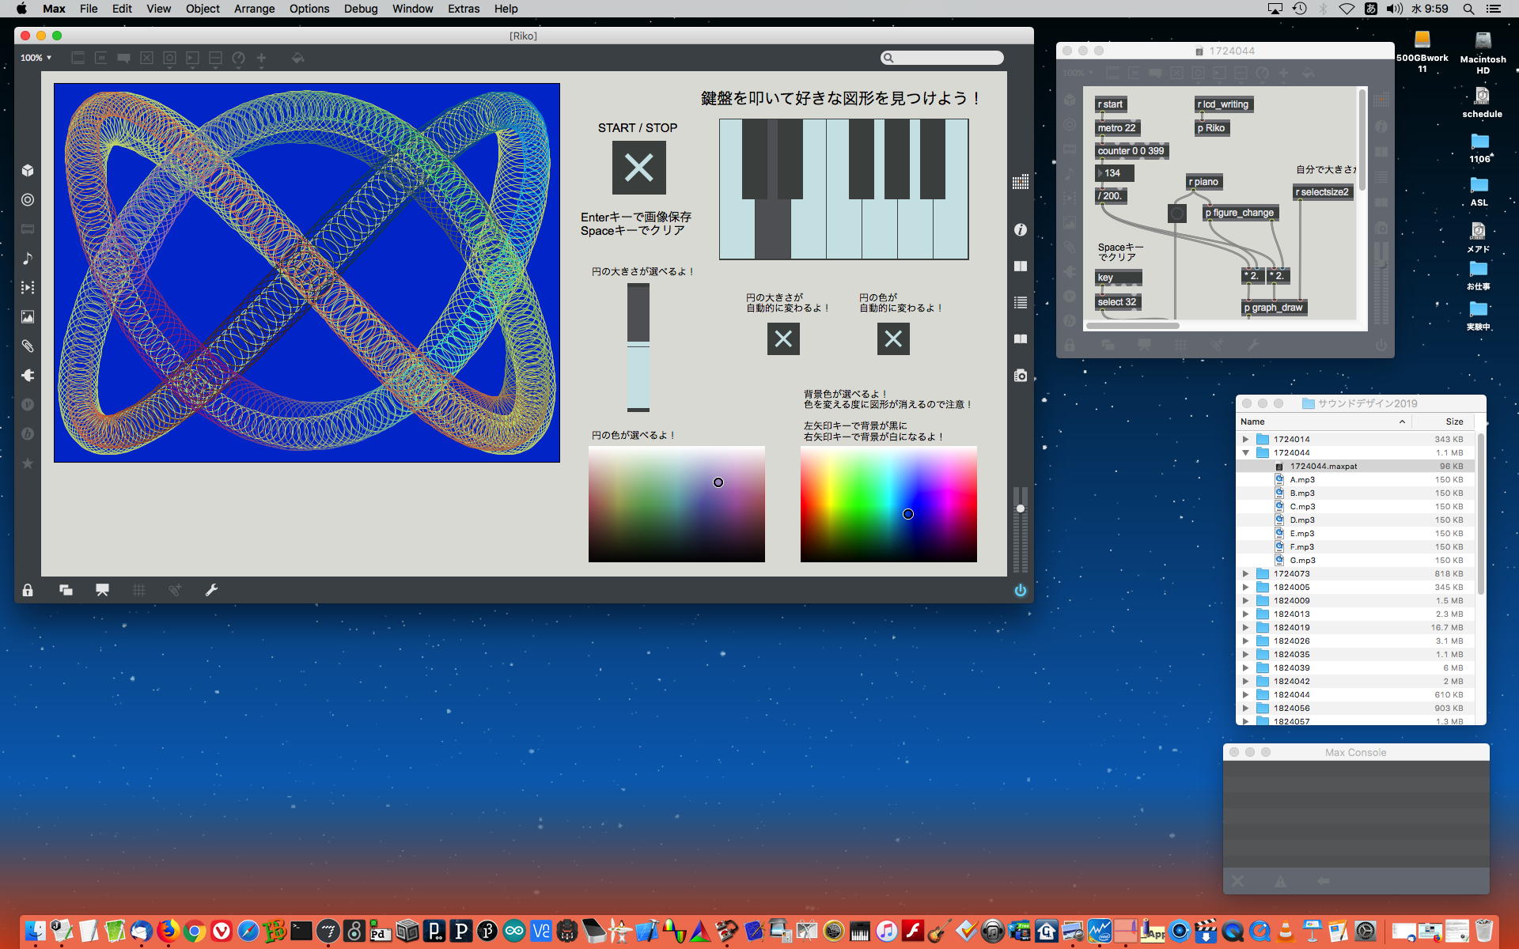Open the Extras menu

[x=463, y=9]
